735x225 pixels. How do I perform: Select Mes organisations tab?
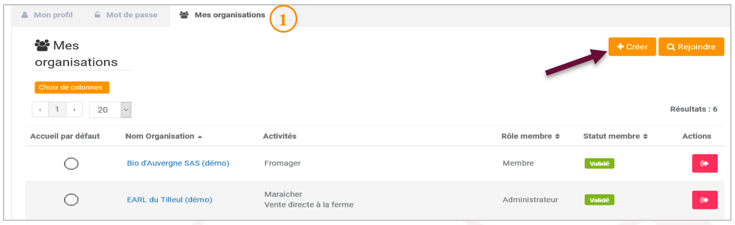pos(223,15)
